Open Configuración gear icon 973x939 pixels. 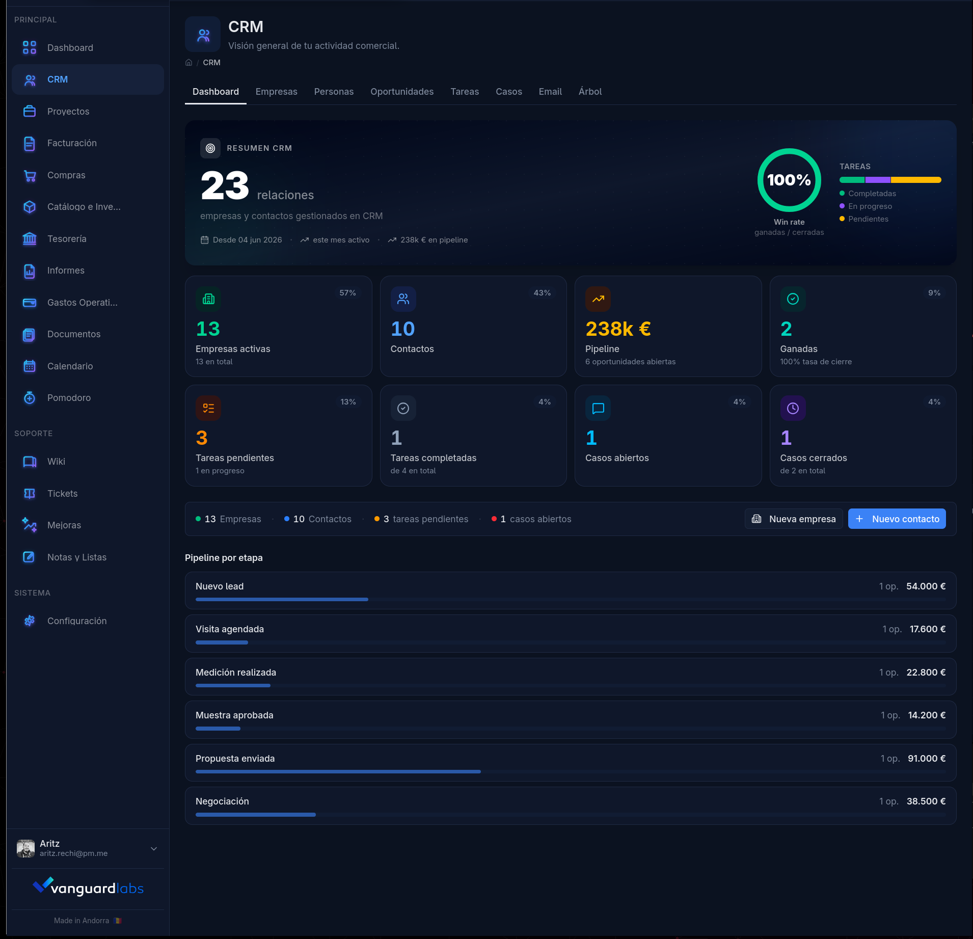point(30,621)
